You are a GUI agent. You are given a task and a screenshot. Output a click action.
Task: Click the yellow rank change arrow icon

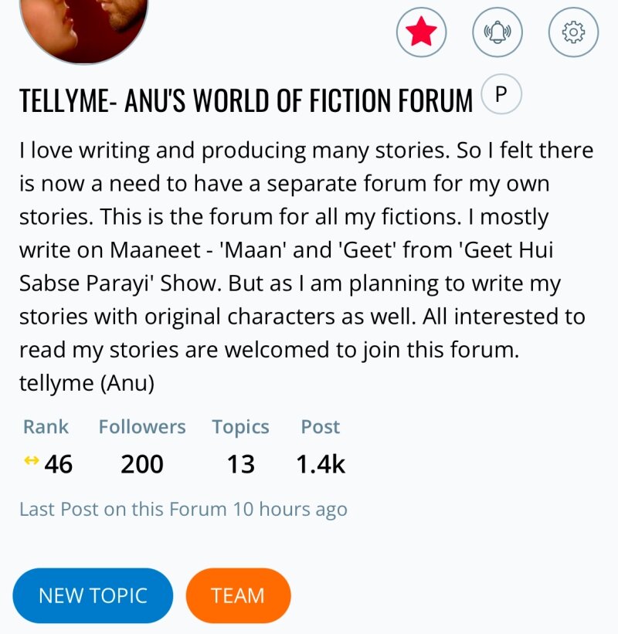point(31,461)
